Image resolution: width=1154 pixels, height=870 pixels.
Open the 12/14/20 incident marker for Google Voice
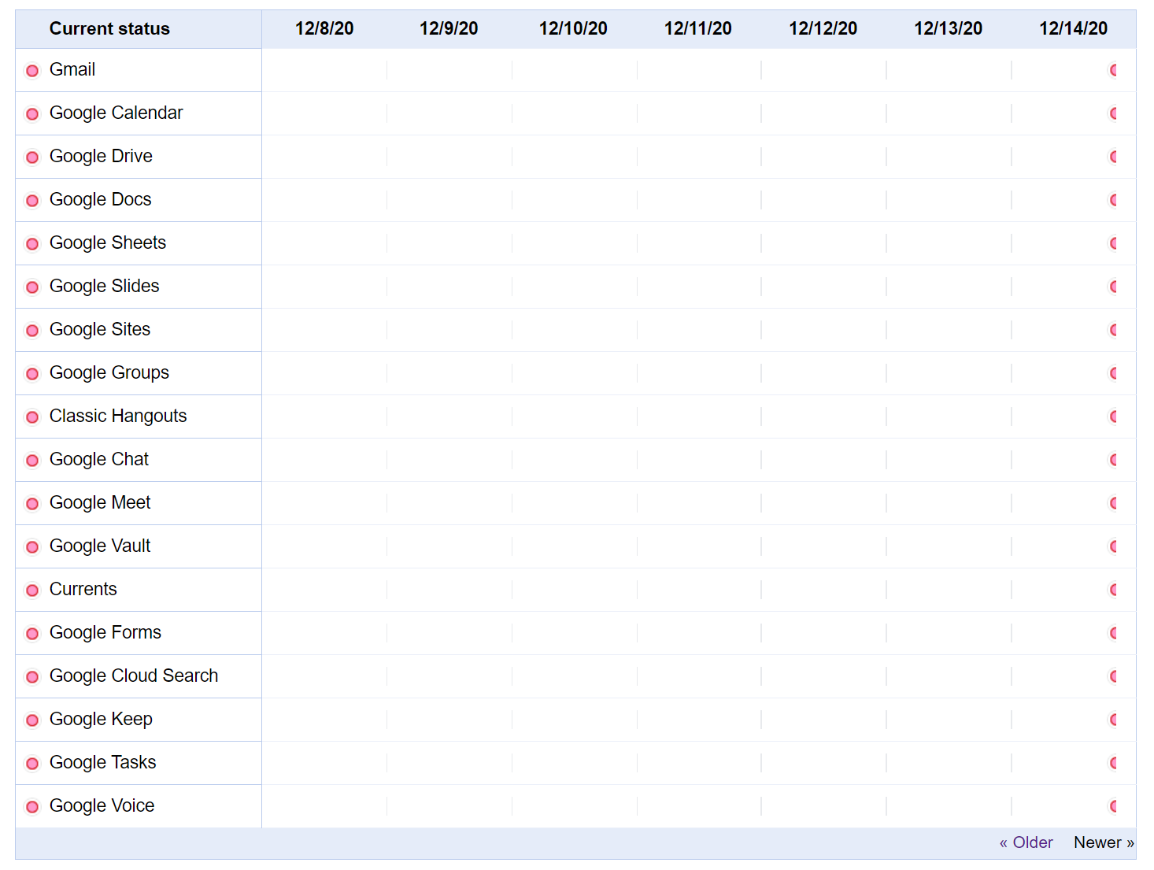click(x=1113, y=806)
